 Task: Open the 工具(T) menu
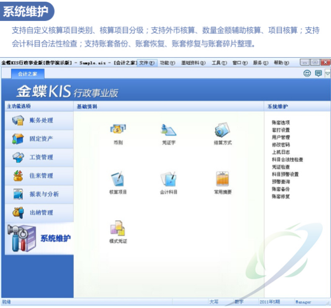[x=220, y=63]
